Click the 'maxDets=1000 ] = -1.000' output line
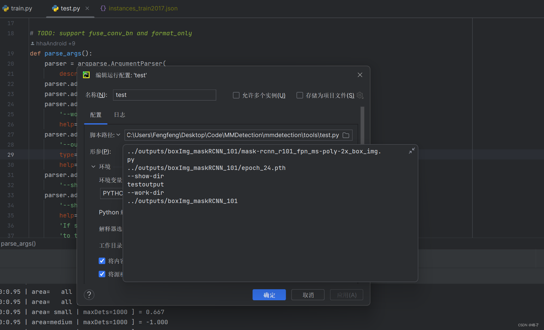The image size is (544, 330). click(125, 322)
